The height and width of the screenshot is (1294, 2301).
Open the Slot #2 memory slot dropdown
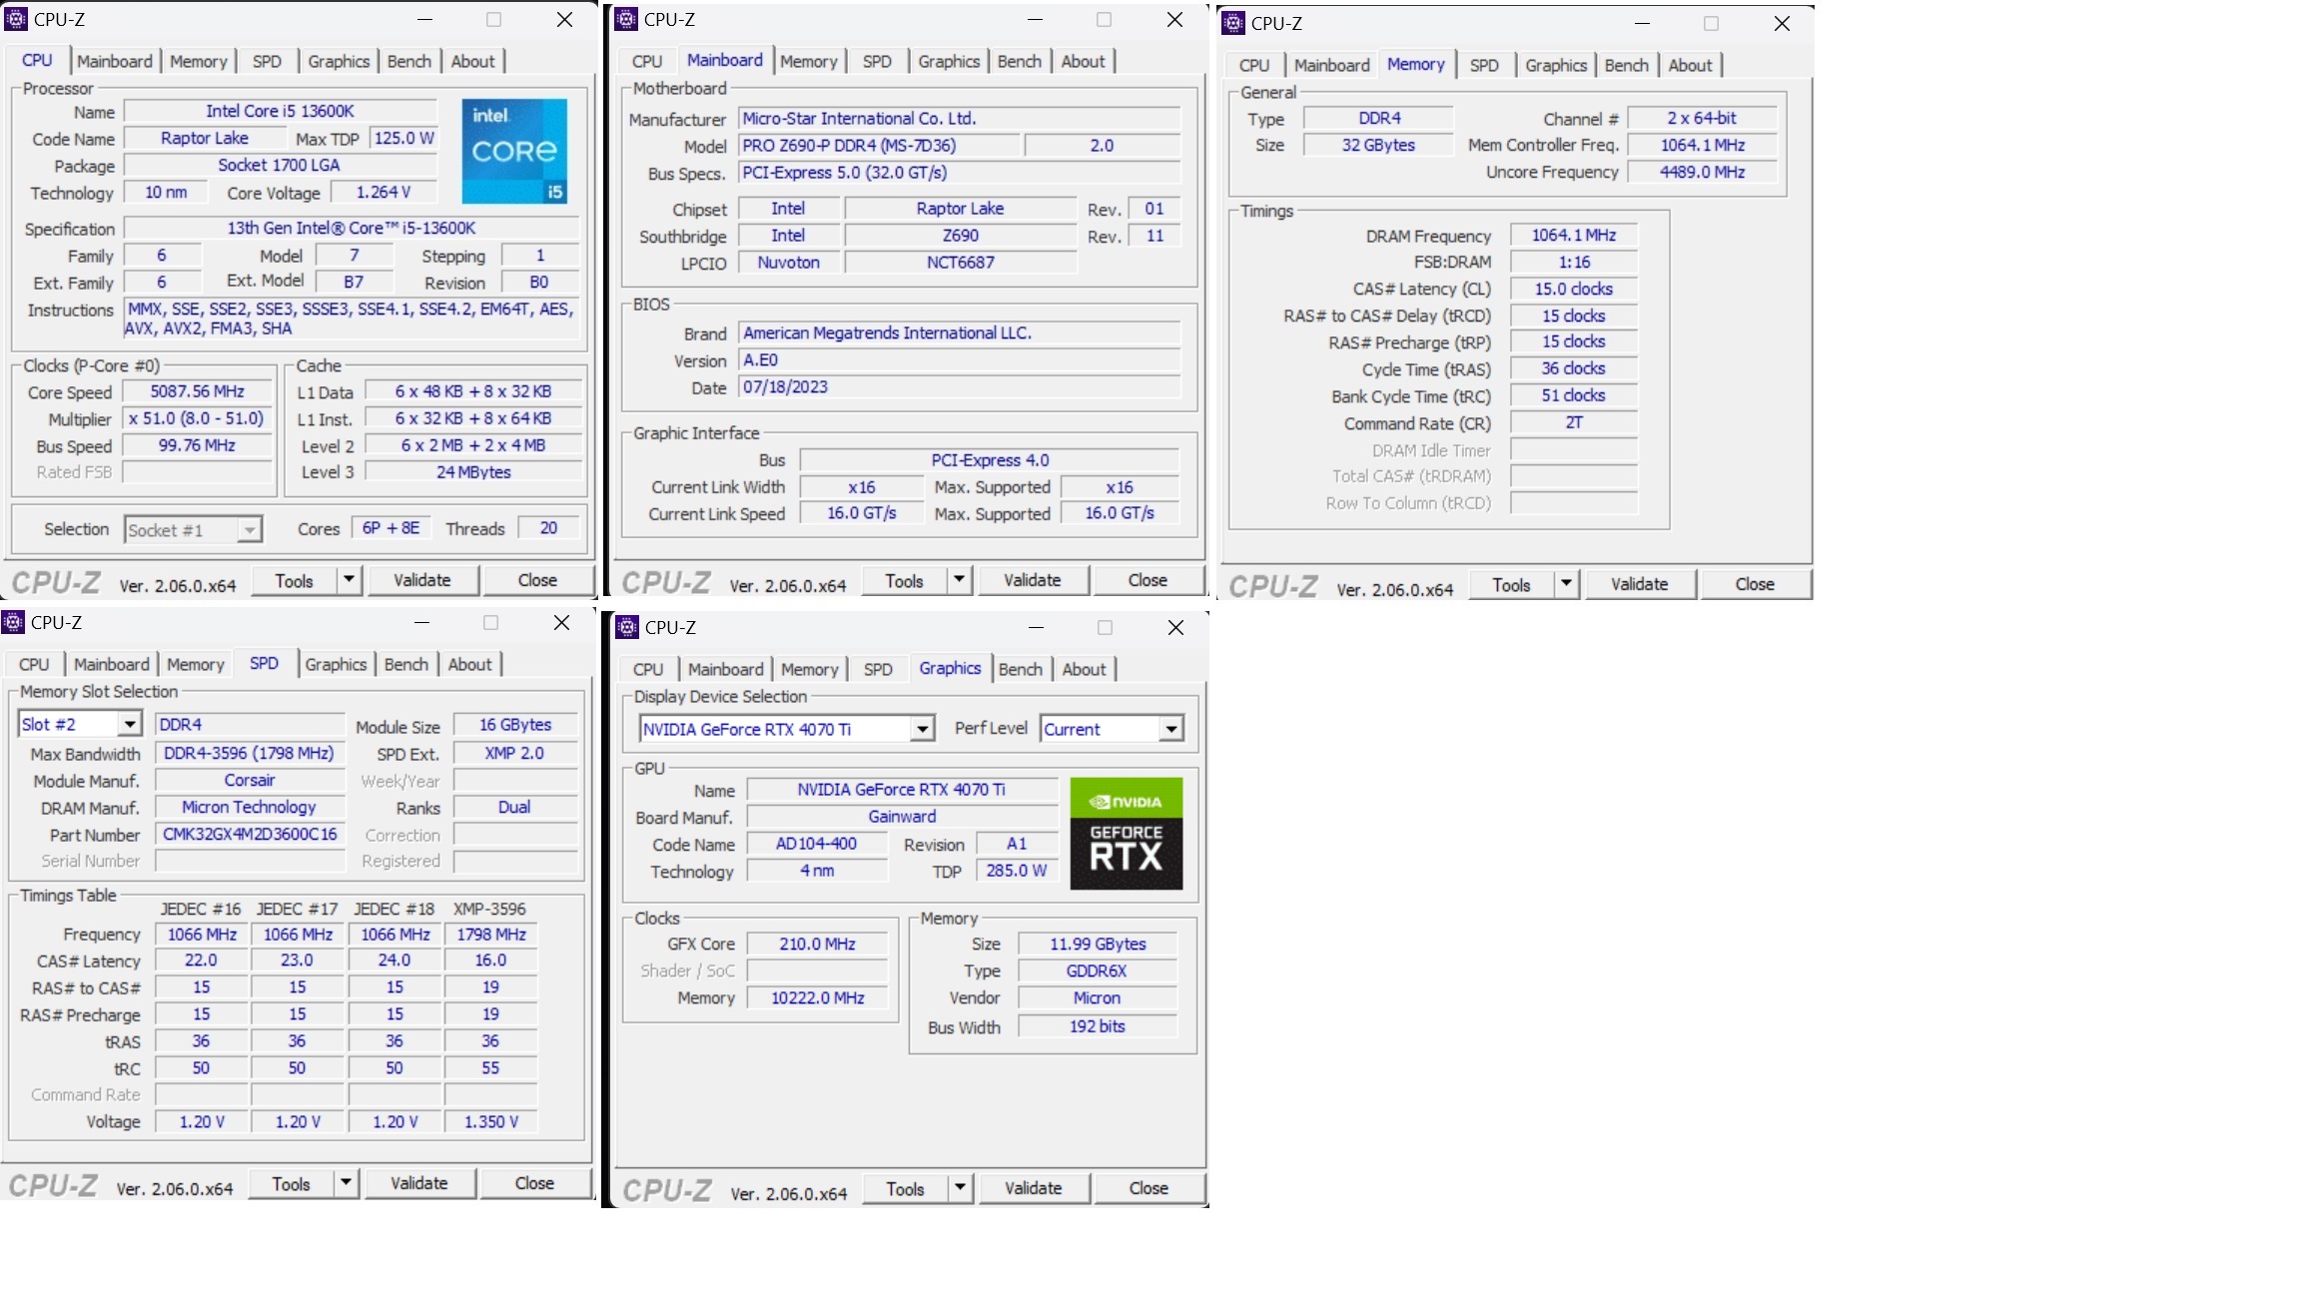point(130,724)
